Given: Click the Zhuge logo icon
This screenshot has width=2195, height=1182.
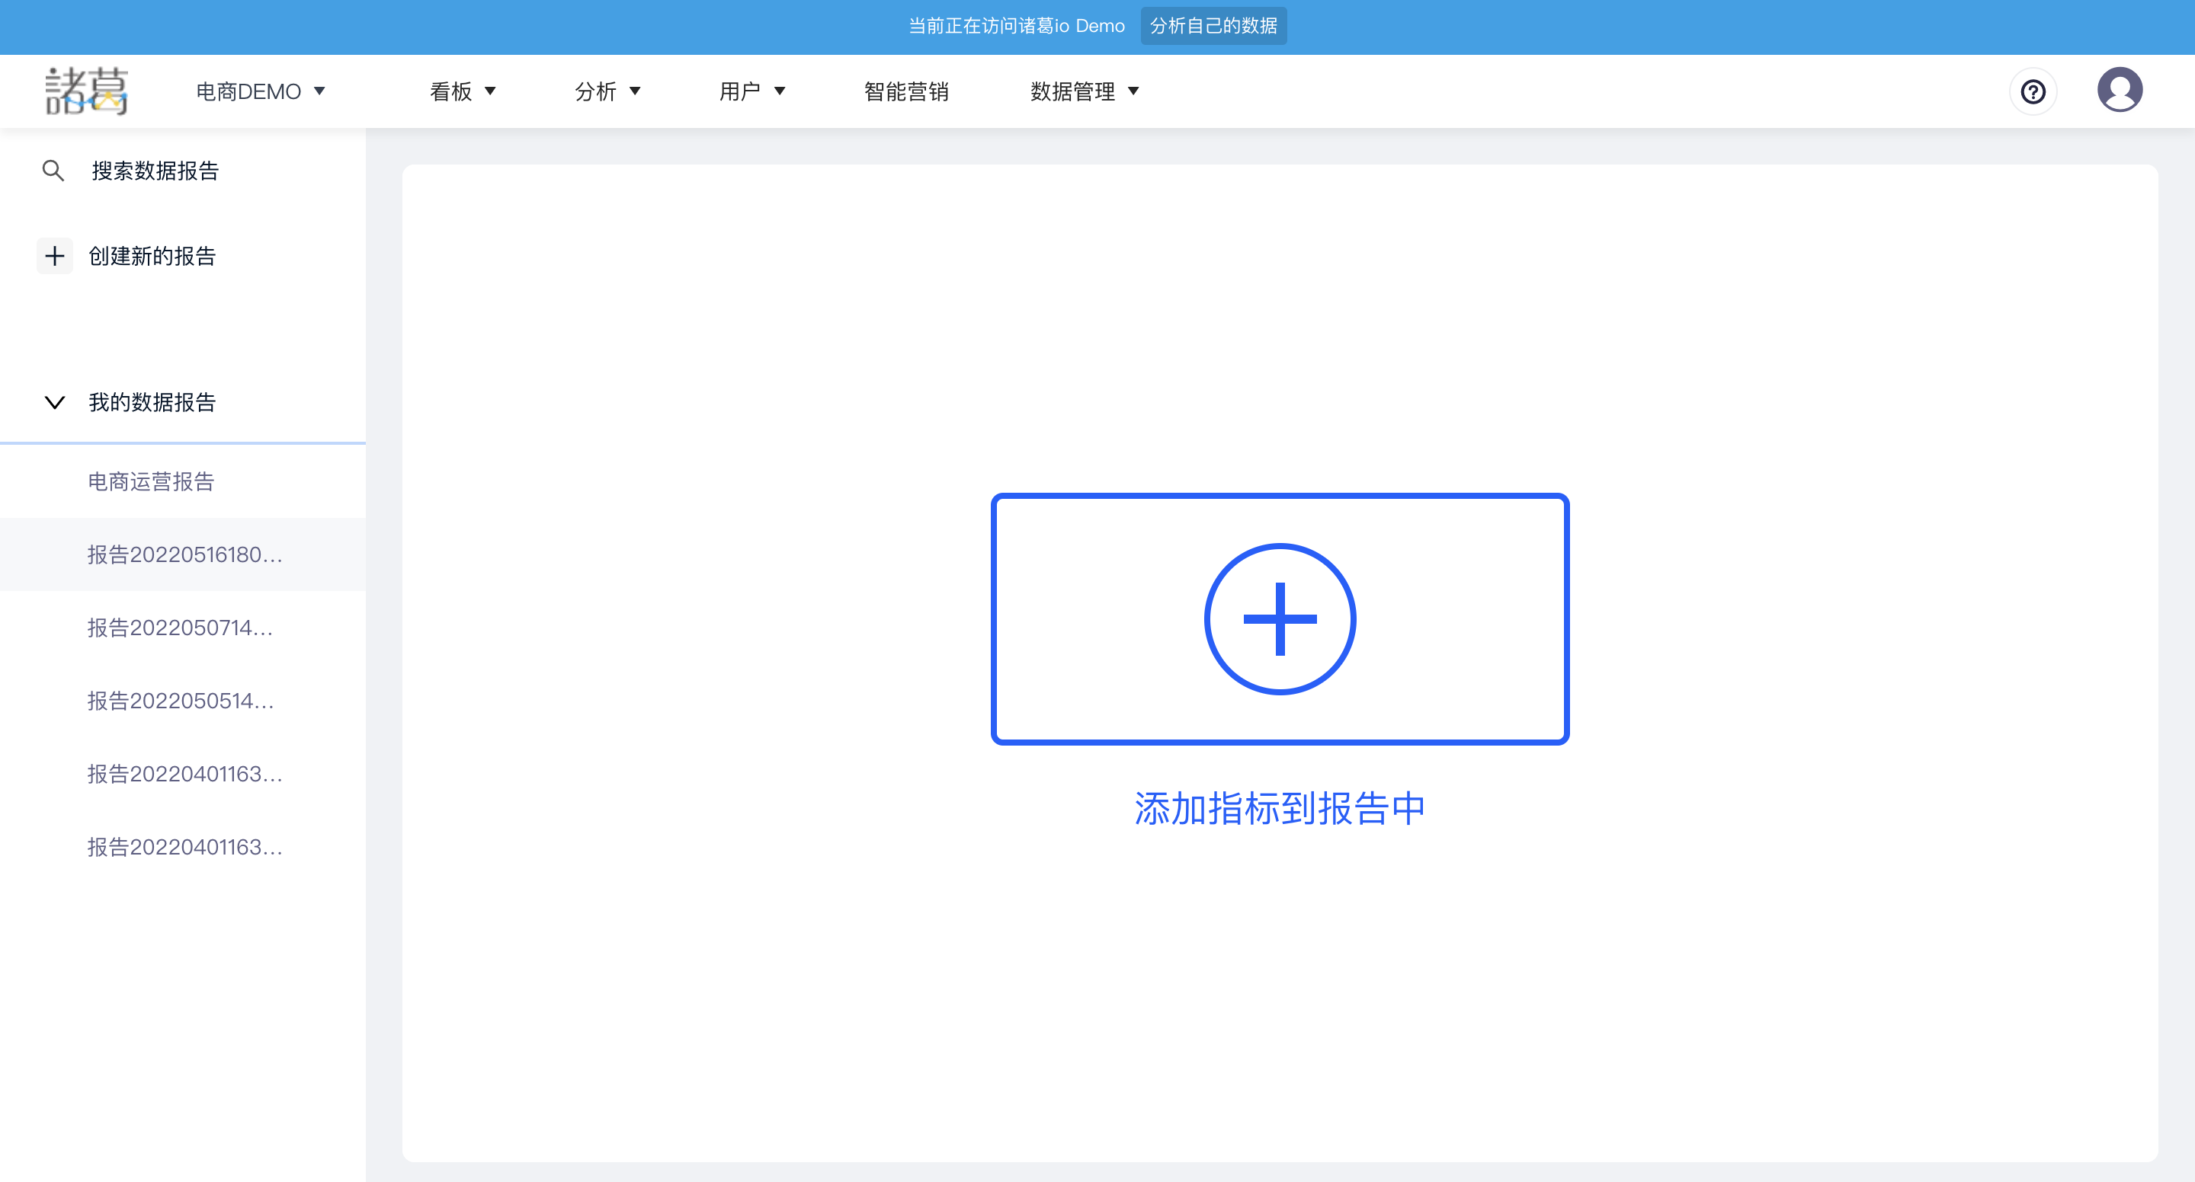Looking at the screenshot, I should pos(86,91).
